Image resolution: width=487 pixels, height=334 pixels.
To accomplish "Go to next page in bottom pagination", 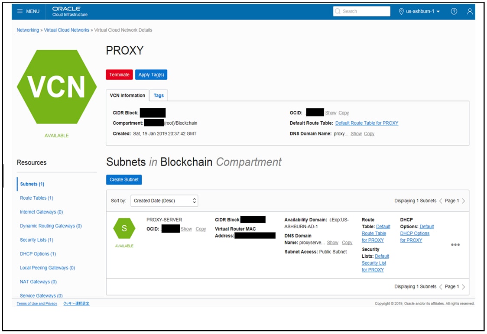I will 464,286.
